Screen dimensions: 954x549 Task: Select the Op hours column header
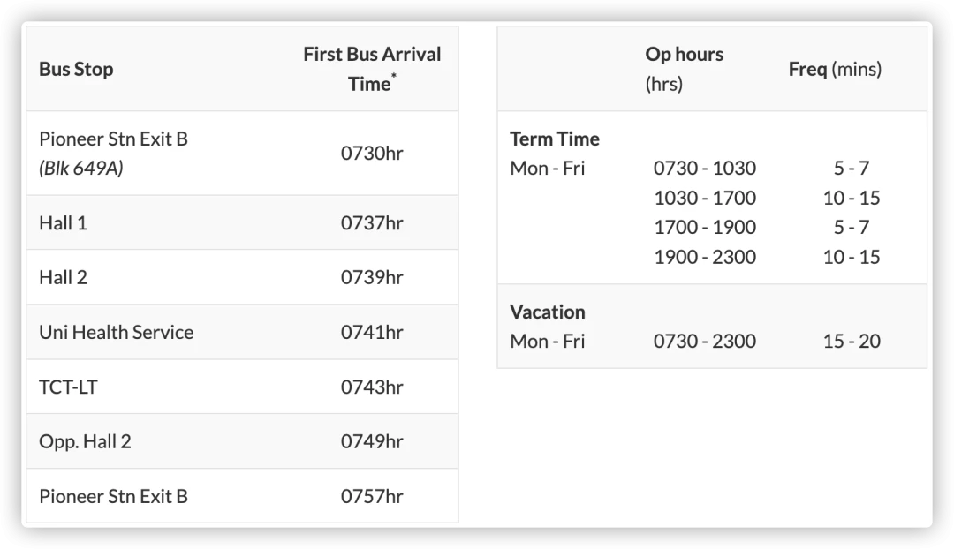pyautogui.click(x=685, y=69)
